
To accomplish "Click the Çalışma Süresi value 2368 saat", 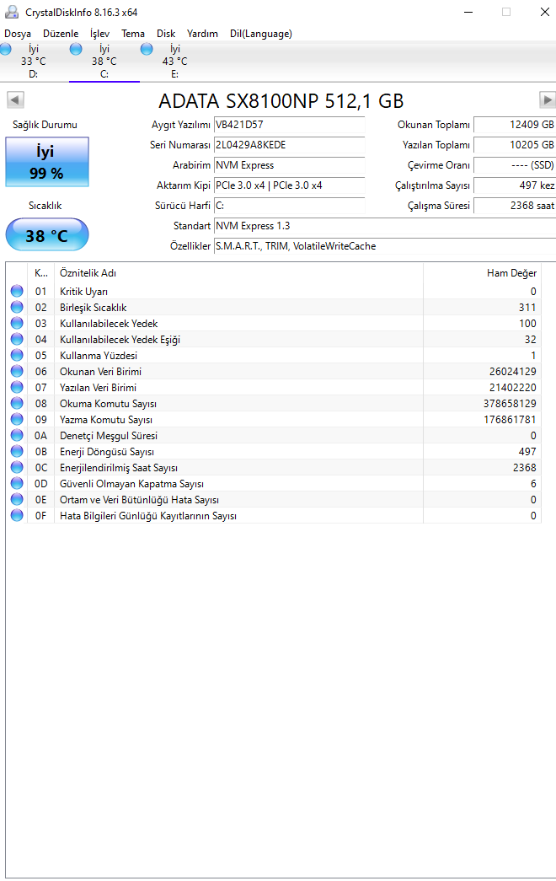I will pyautogui.click(x=515, y=206).
